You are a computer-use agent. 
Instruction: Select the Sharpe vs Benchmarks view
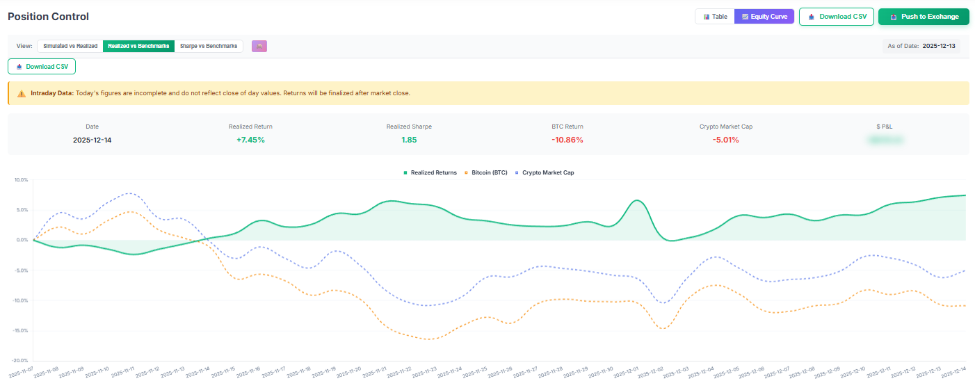click(x=209, y=46)
